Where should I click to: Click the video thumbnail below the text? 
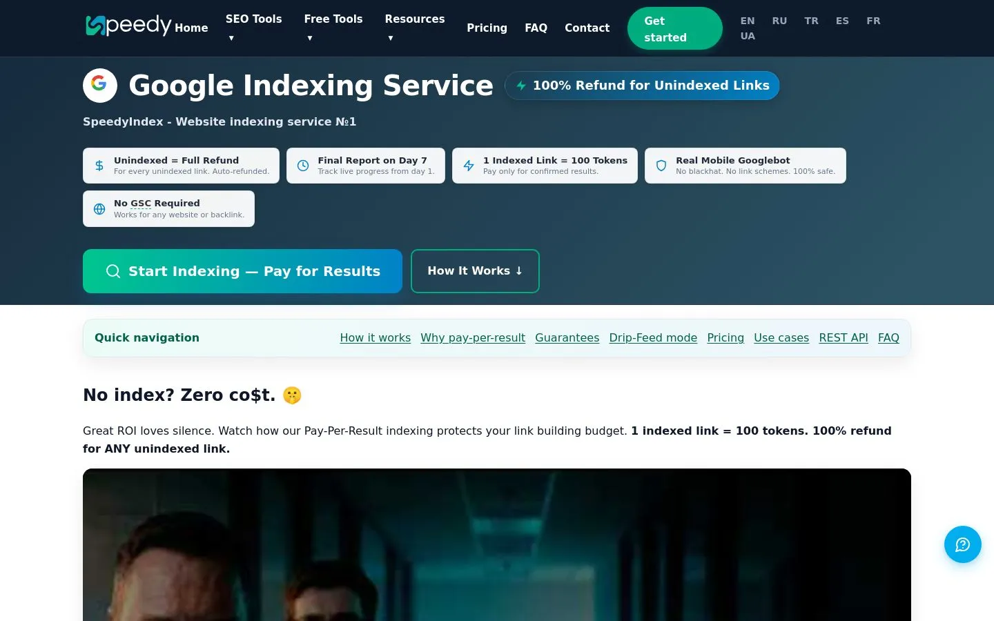(x=497, y=544)
